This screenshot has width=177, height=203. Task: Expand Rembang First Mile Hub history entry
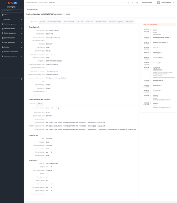point(168,43)
